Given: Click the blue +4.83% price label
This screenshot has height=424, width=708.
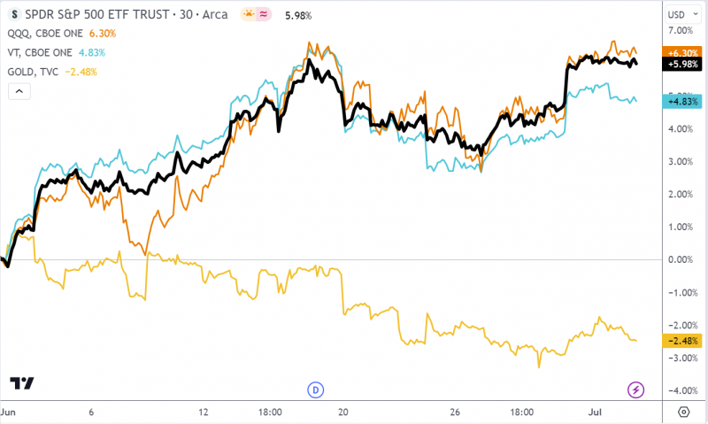Looking at the screenshot, I should point(682,101).
